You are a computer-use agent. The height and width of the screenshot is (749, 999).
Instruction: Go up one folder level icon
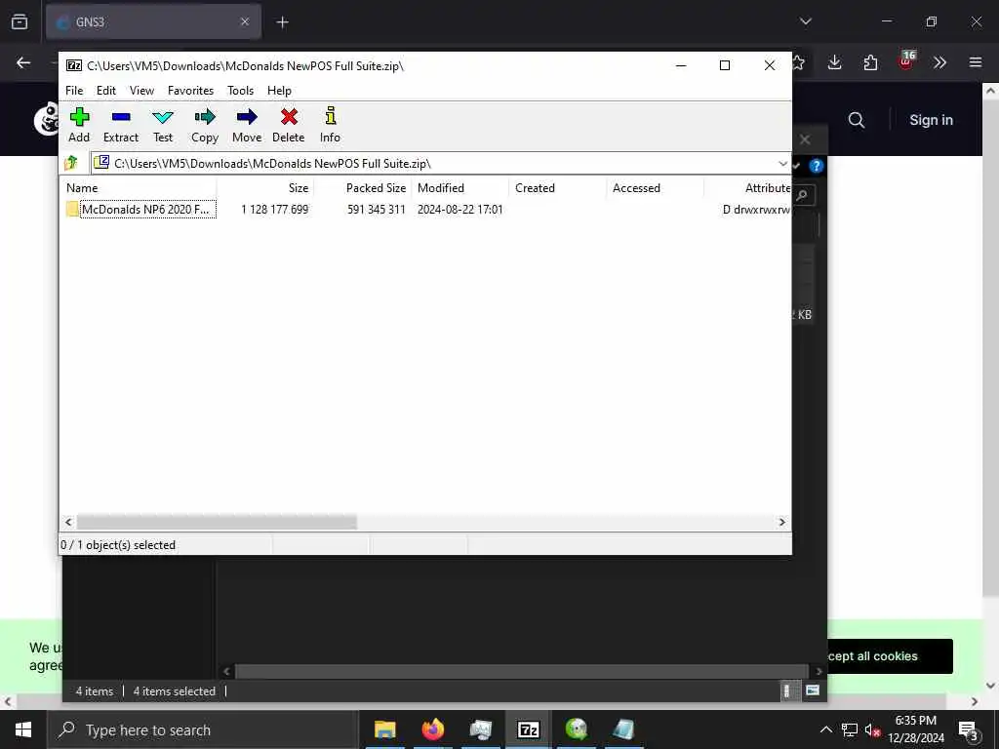[71, 163]
